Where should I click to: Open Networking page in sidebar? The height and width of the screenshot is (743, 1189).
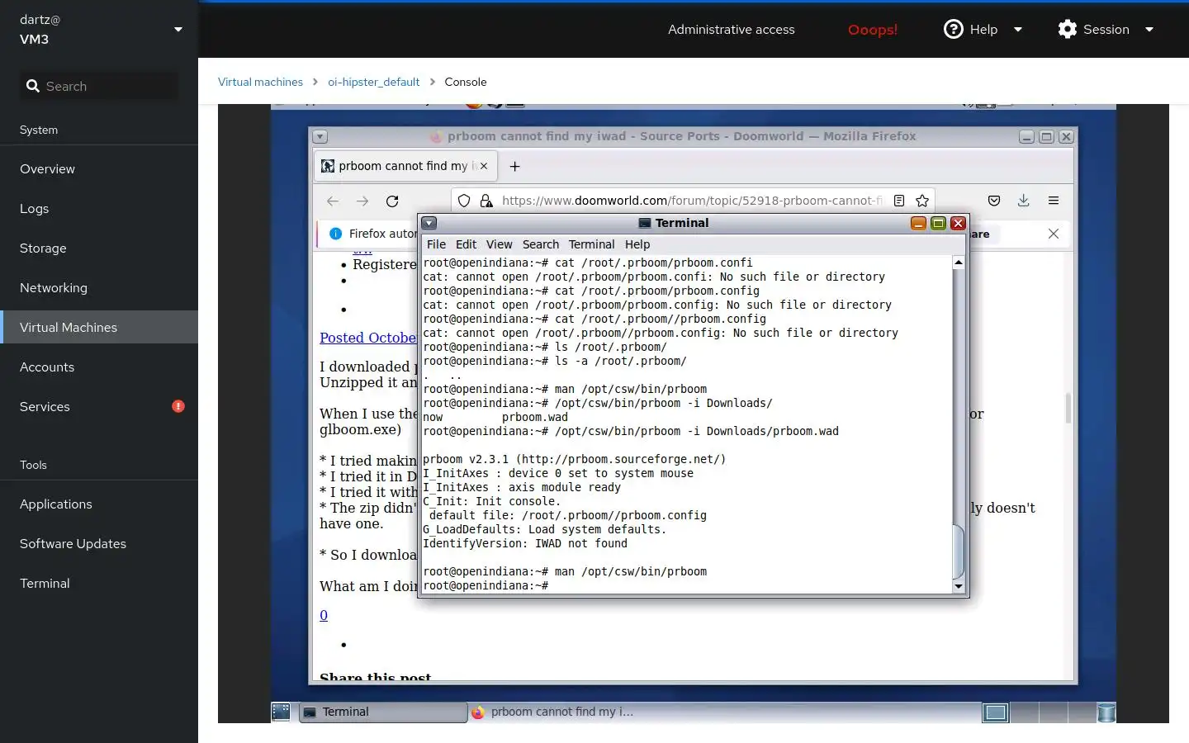(x=99, y=287)
